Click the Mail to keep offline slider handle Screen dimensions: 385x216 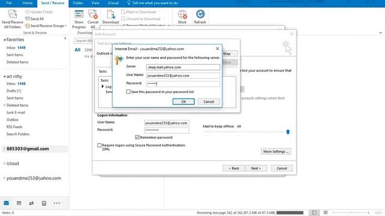click(288, 132)
